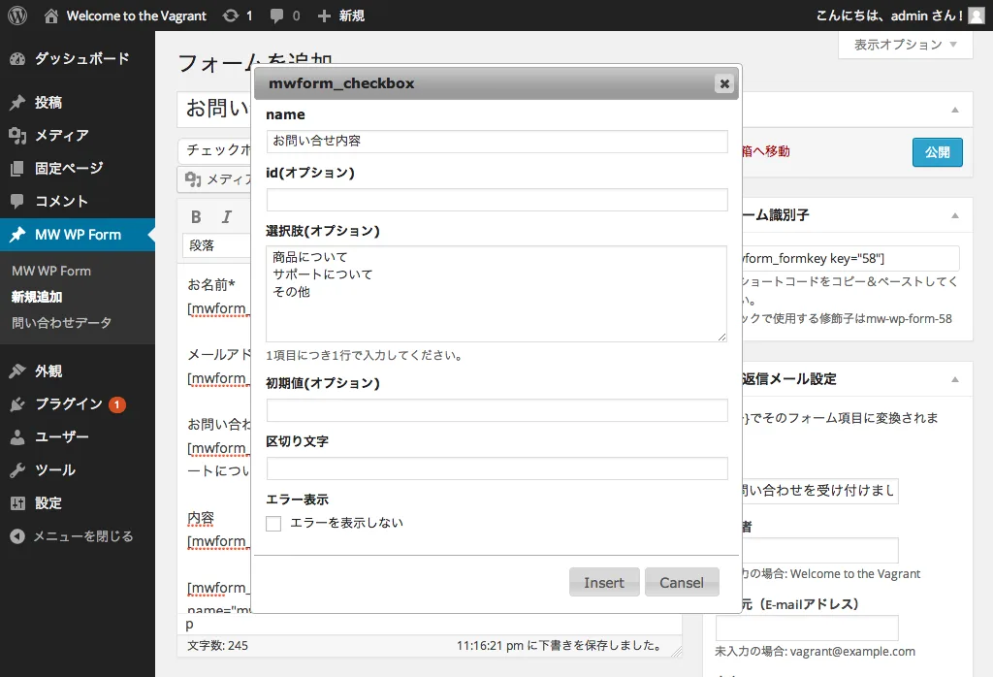Screen dimensions: 993x677
Task: Click the 文字数: 245 word count
Action: (218, 646)
